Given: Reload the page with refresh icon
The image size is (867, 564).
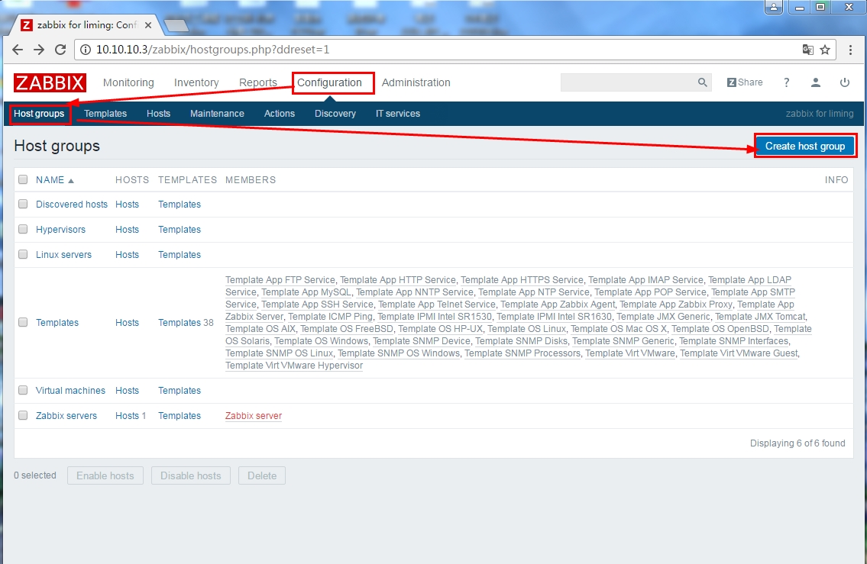Looking at the screenshot, I should coord(60,50).
